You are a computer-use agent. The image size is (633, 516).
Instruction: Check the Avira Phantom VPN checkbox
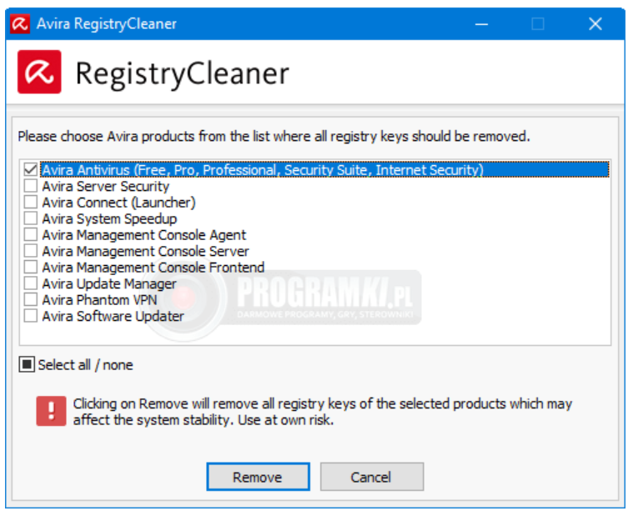tap(31, 299)
